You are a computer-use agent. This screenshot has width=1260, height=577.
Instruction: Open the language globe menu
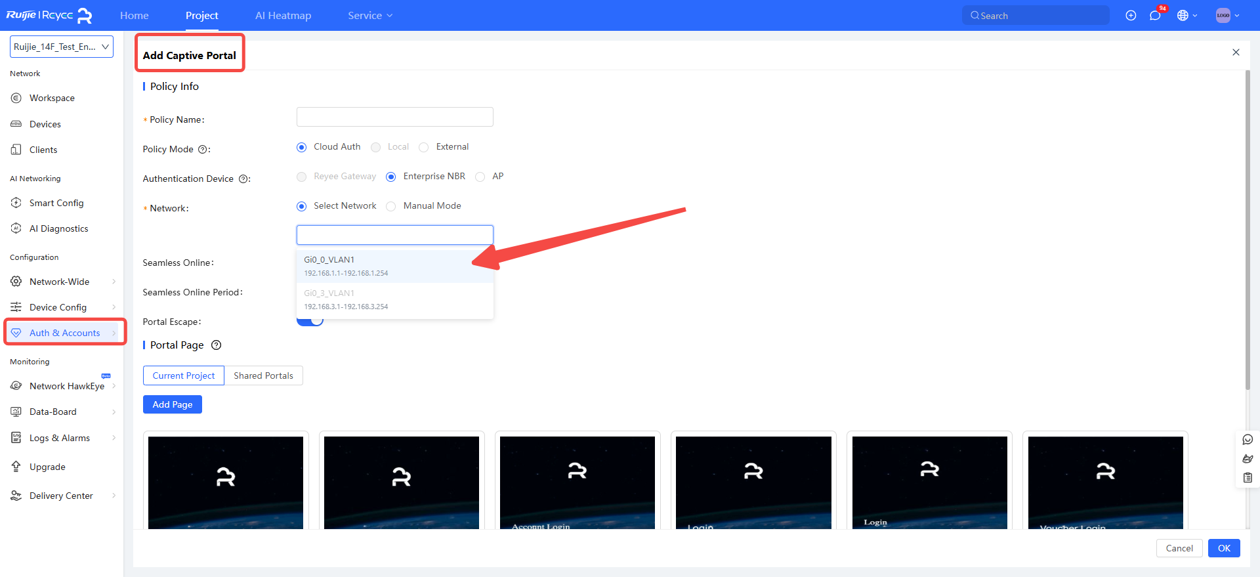click(1187, 16)
